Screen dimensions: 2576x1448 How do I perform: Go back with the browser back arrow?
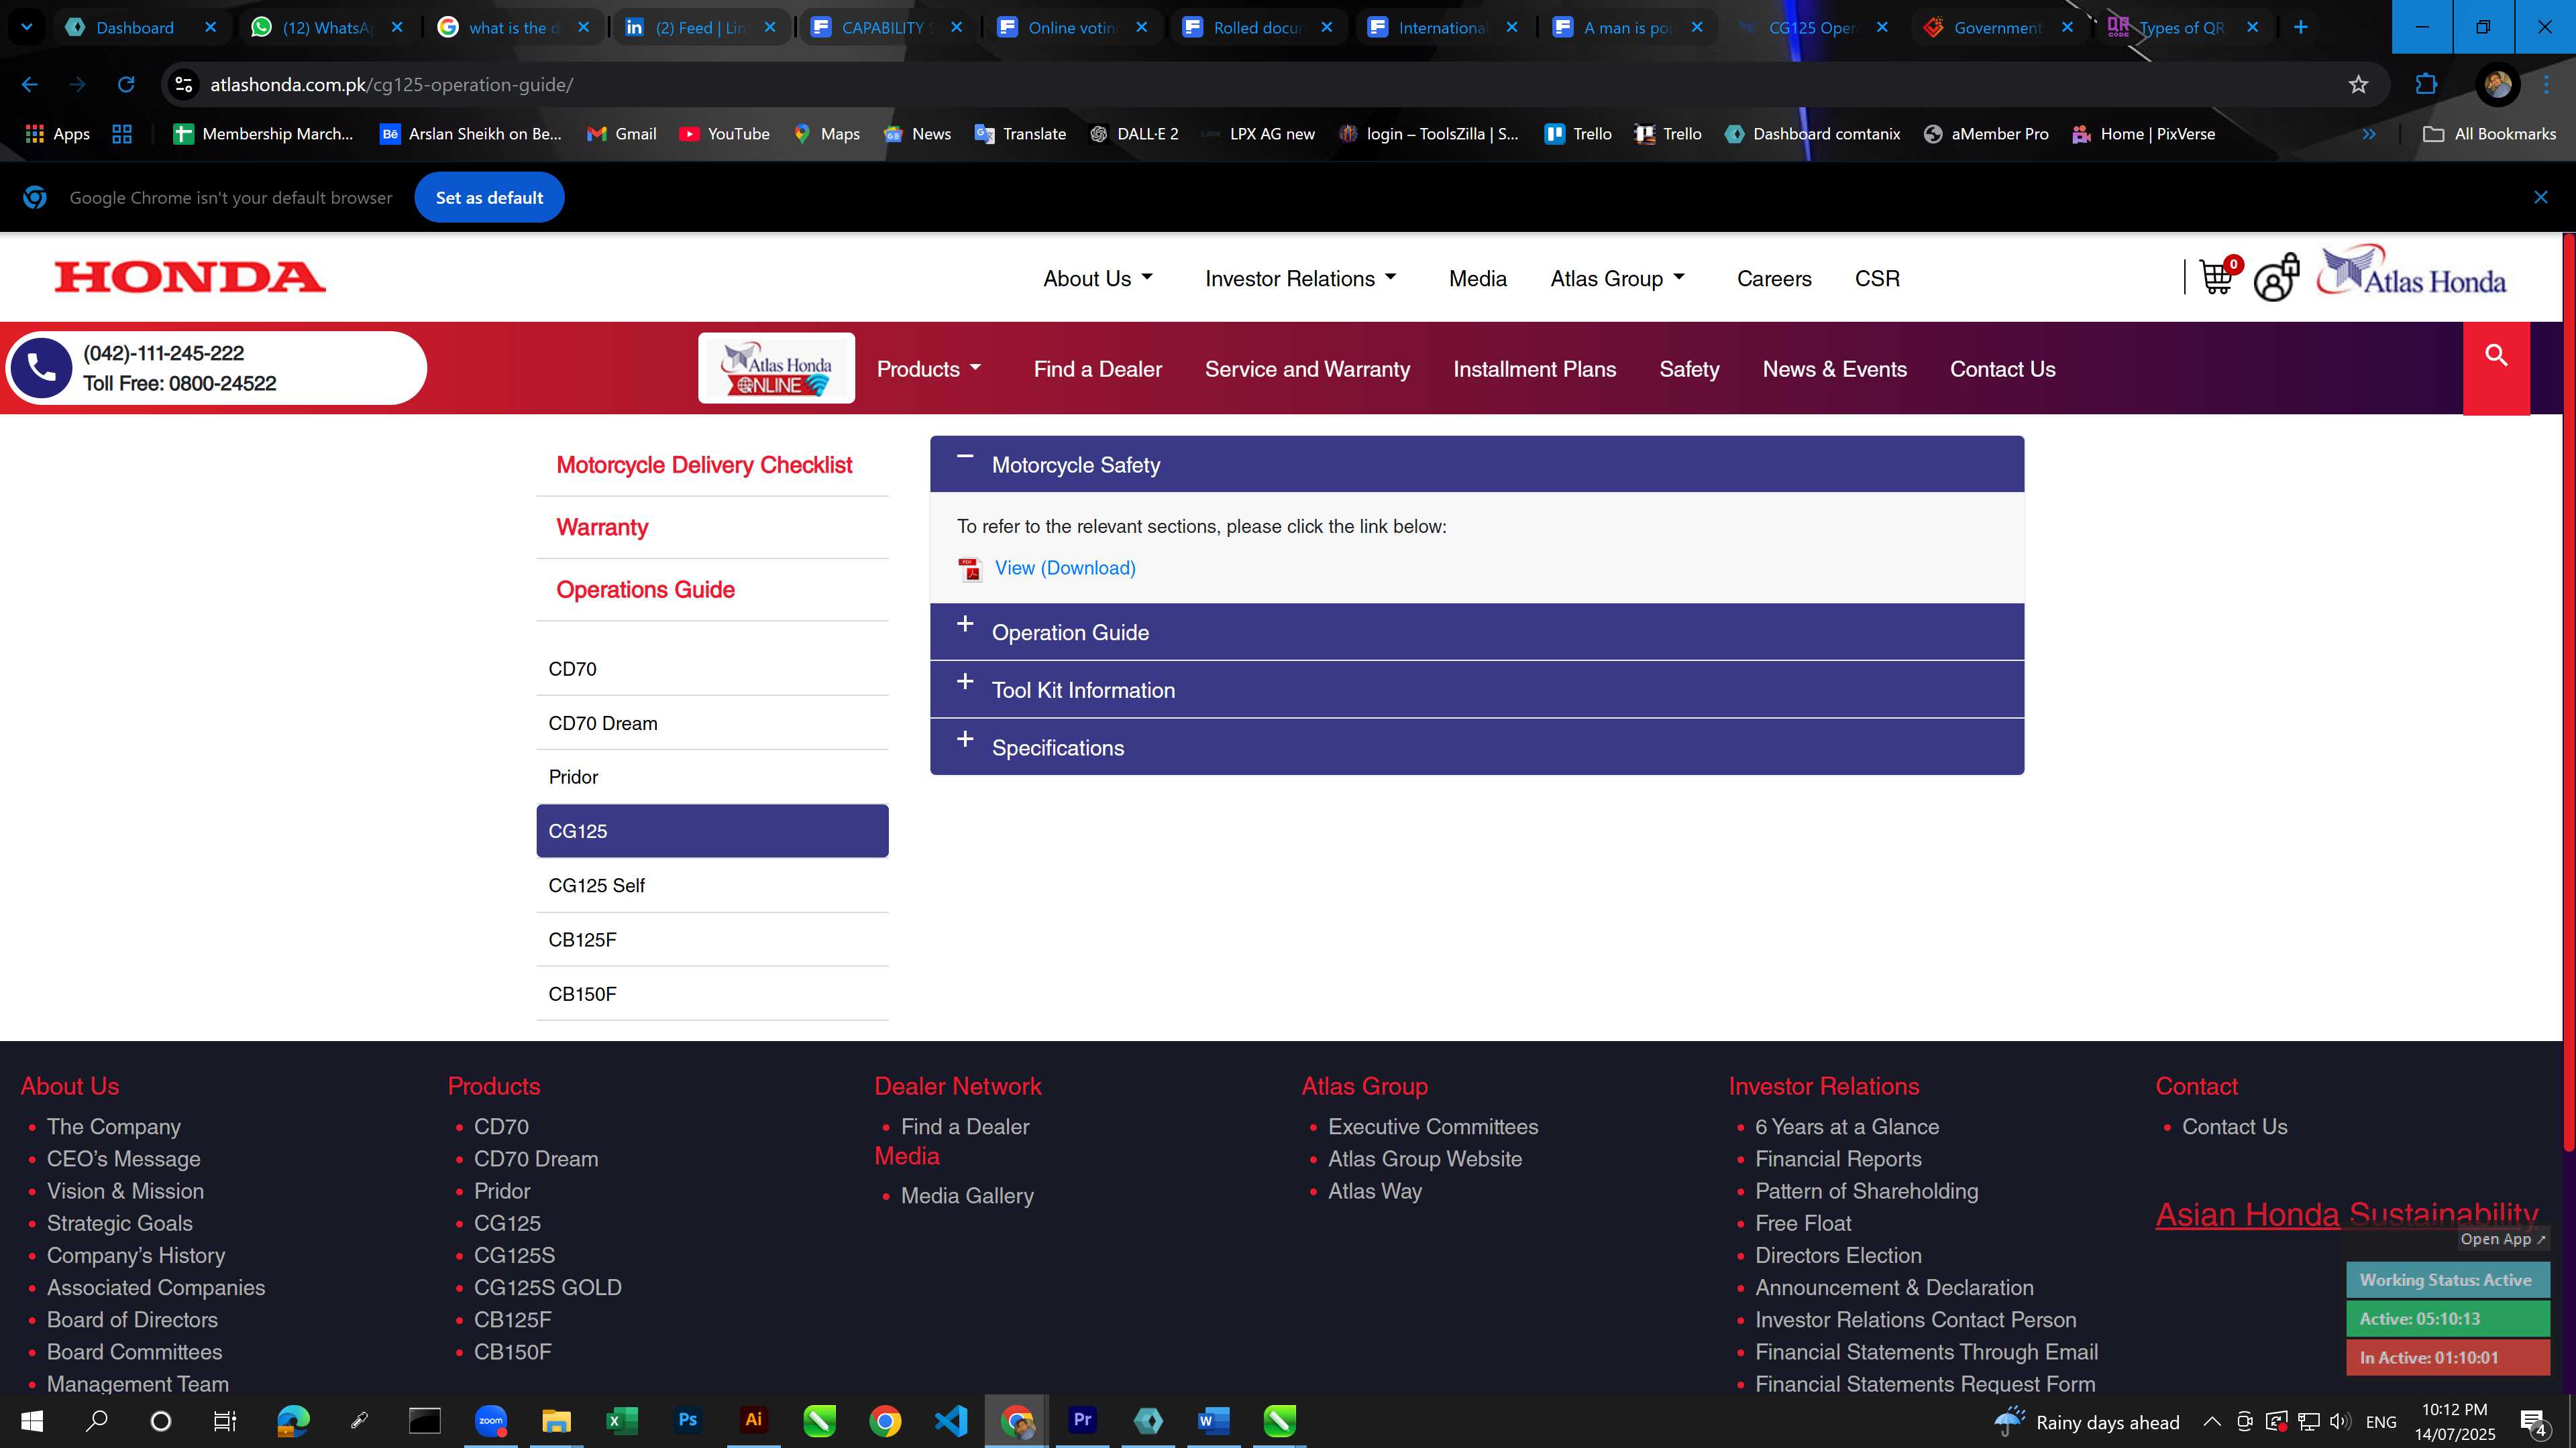point(30,85)
